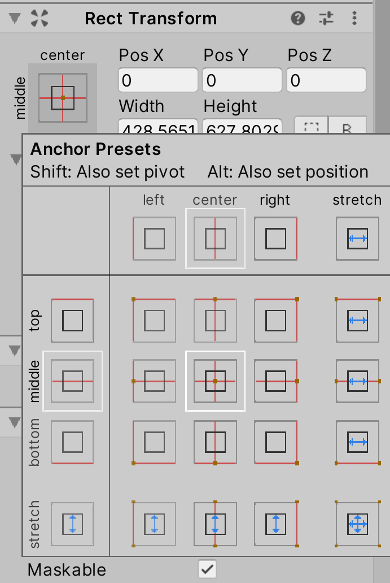
Task: Choose the stretch column header preset icon
Action: point(358,239)
